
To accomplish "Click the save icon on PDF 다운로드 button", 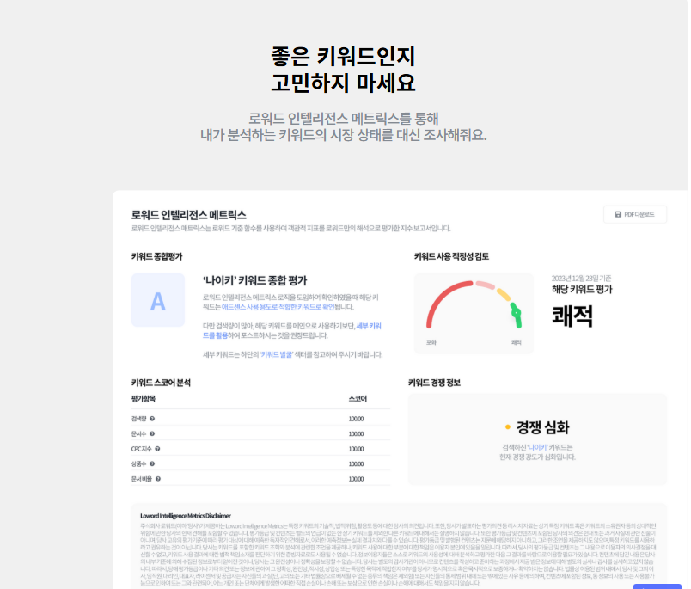I will (x=618, y=214).
